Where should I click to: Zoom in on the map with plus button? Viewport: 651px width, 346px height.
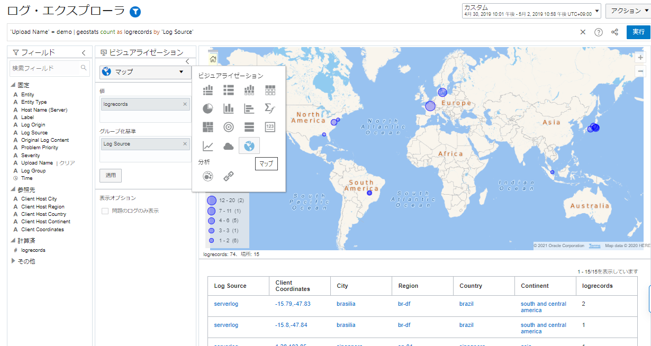point(640,57)
